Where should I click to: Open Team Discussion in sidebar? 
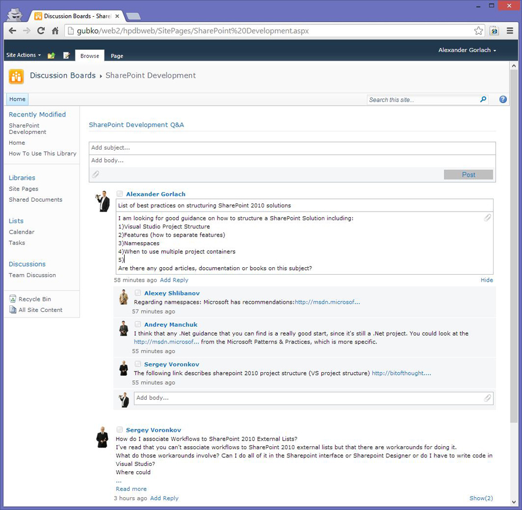coord(32,275)
